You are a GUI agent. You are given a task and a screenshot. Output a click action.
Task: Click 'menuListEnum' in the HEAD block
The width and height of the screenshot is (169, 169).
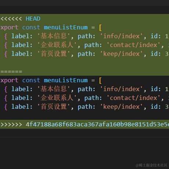pyautogui.click(x=66, y=28)
